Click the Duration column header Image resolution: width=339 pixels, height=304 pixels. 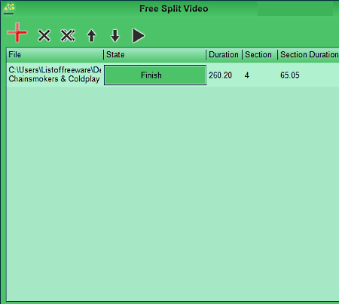pos(224,54)
